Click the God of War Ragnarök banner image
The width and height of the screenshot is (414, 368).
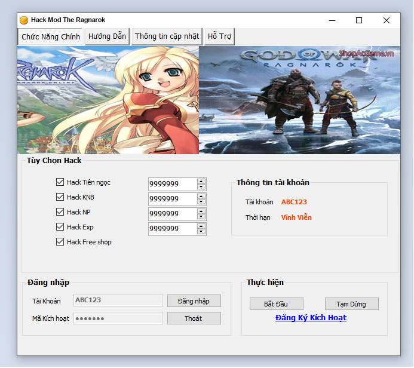(300, 100)
